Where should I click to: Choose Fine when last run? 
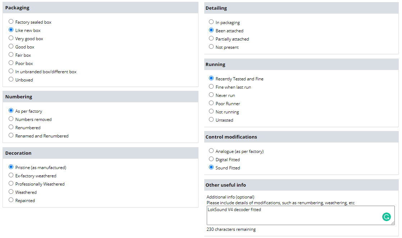click(x=211, y=87)
